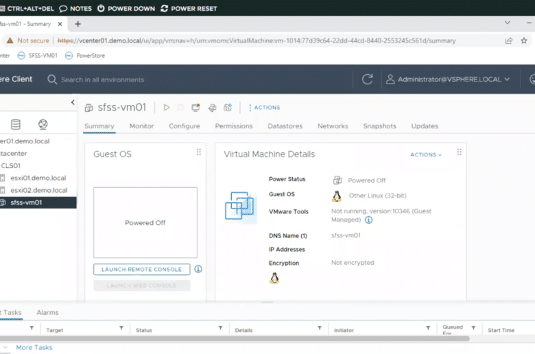
Task: Click VMware Tools info icon
Action: pos(368,220)
